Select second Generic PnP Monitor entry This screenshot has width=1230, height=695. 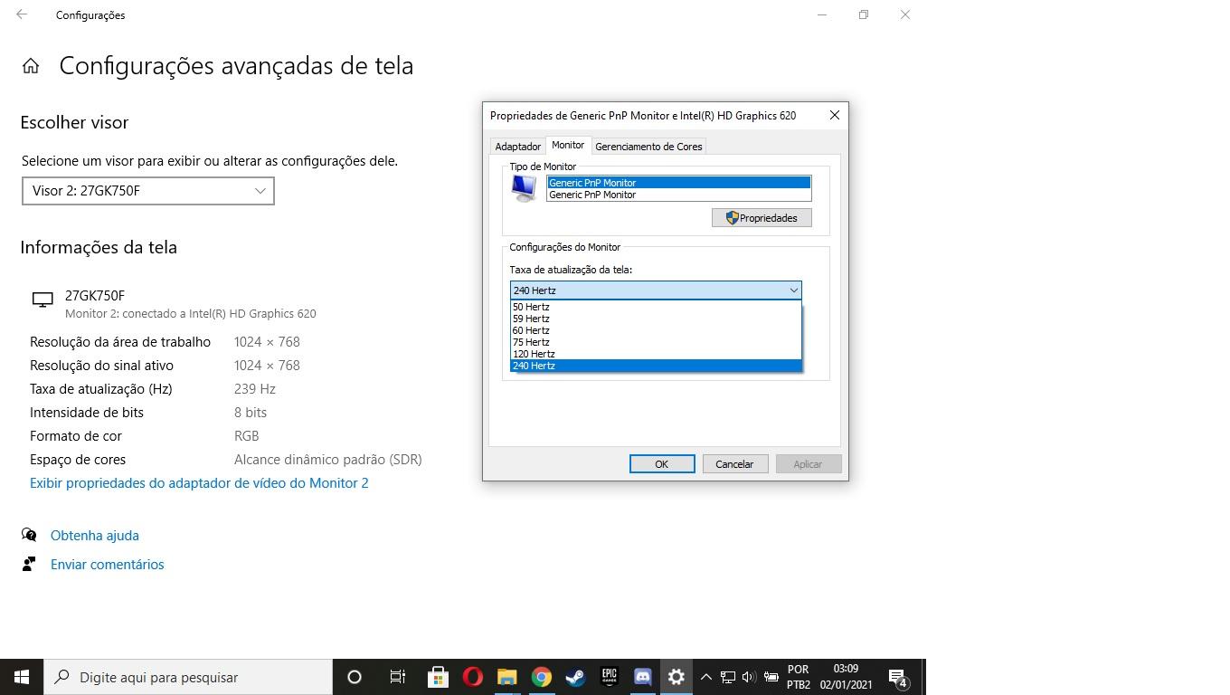(679, 195)
